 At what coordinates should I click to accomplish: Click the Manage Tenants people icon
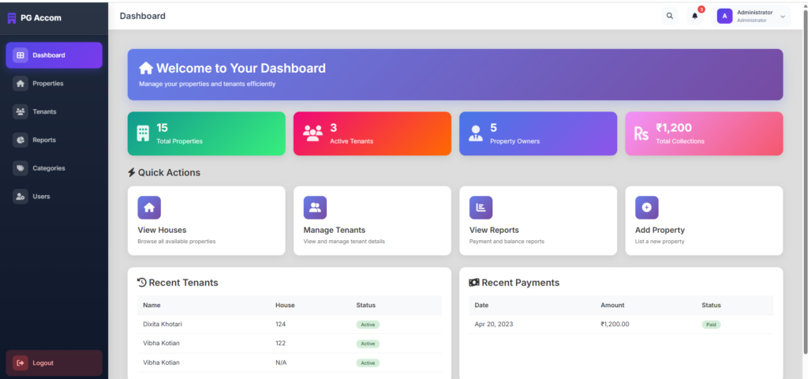[315, 208]
